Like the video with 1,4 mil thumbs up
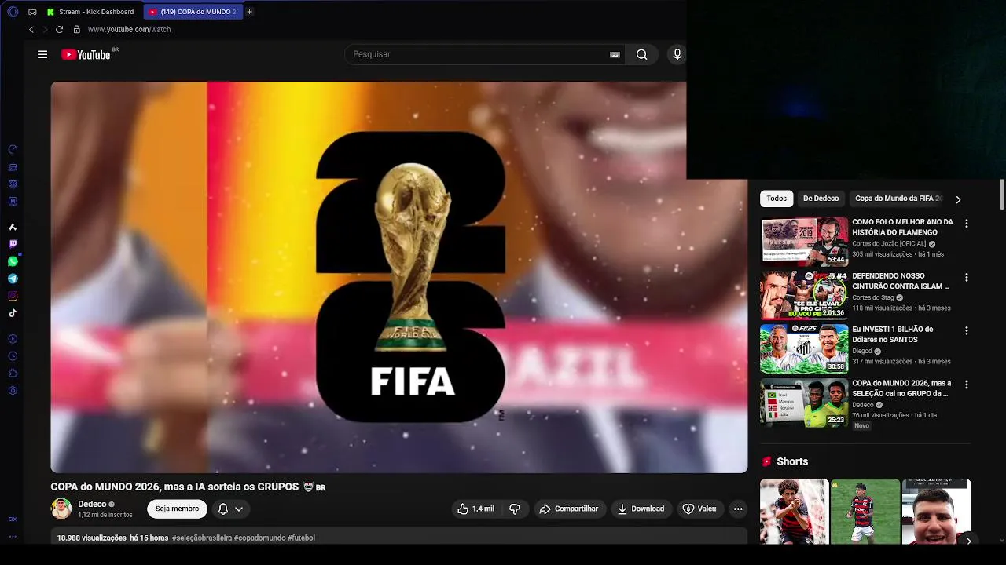The width and height of the screenshot is (1006, 565). pos(476,508)
